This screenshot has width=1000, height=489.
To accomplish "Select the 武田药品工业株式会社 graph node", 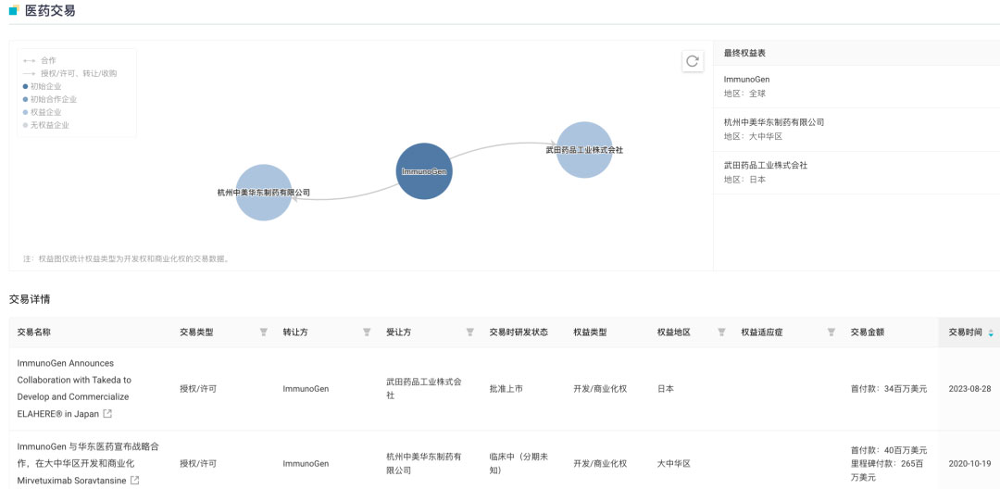I will (584, 150).
